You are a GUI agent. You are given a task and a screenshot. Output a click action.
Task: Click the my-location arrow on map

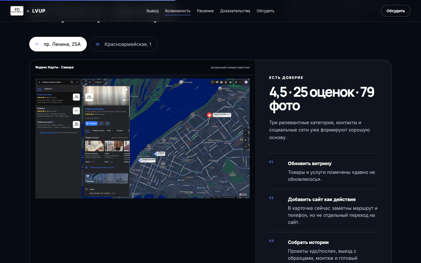(246, 140)
